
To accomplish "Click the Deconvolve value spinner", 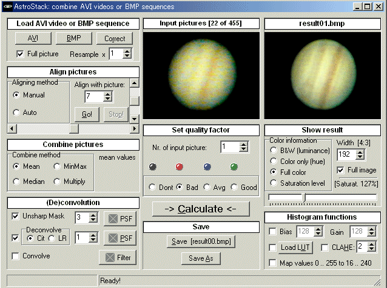I will point(93,238).
